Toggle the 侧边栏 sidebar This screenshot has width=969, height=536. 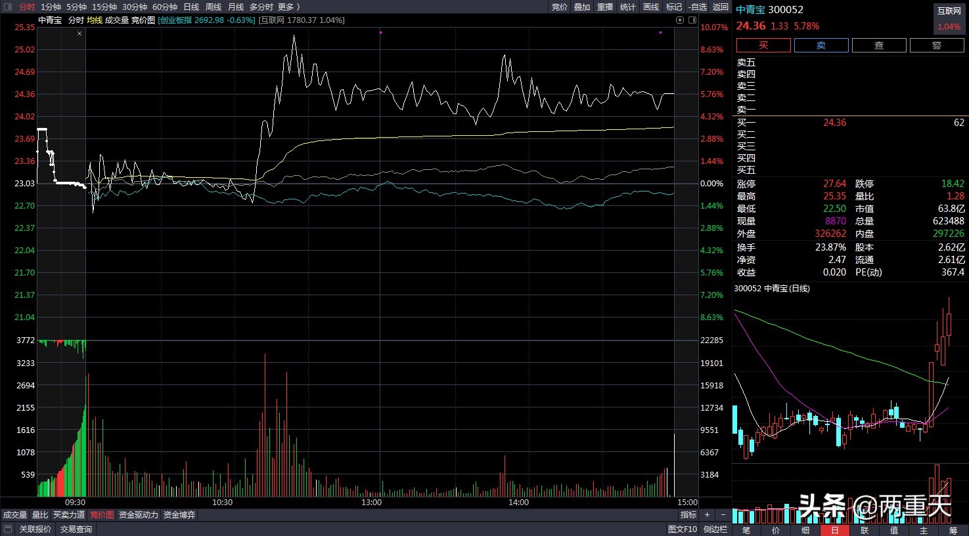[715, 529]
